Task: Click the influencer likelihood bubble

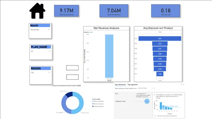Action: (147, 101)
